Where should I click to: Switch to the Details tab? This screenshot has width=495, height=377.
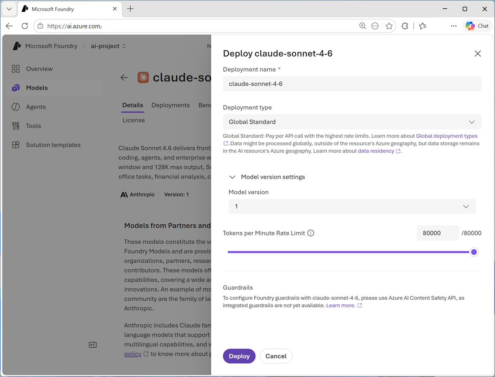tap(132, 105)
